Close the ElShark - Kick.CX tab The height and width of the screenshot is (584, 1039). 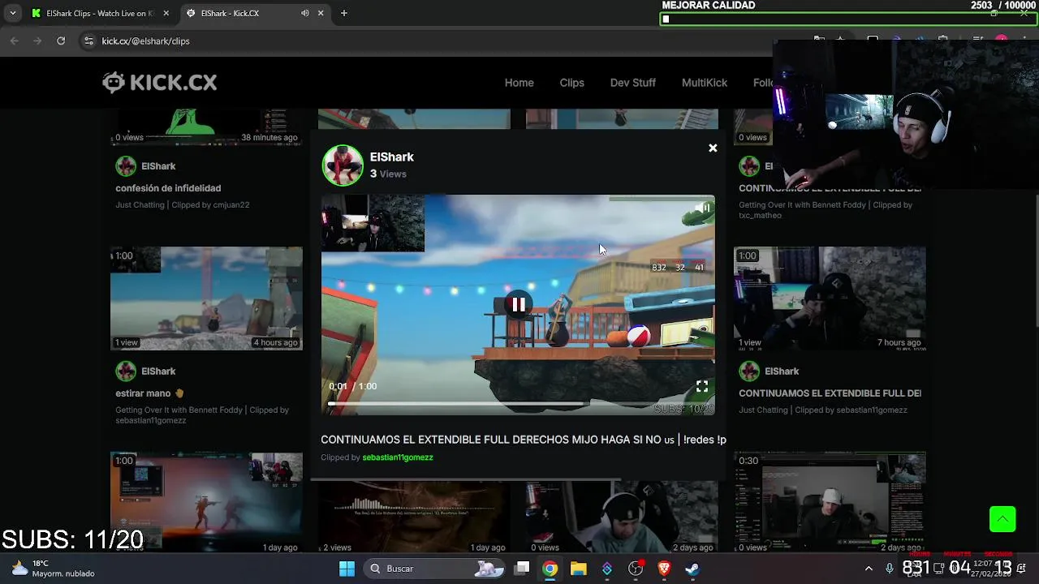coord(321,13)
